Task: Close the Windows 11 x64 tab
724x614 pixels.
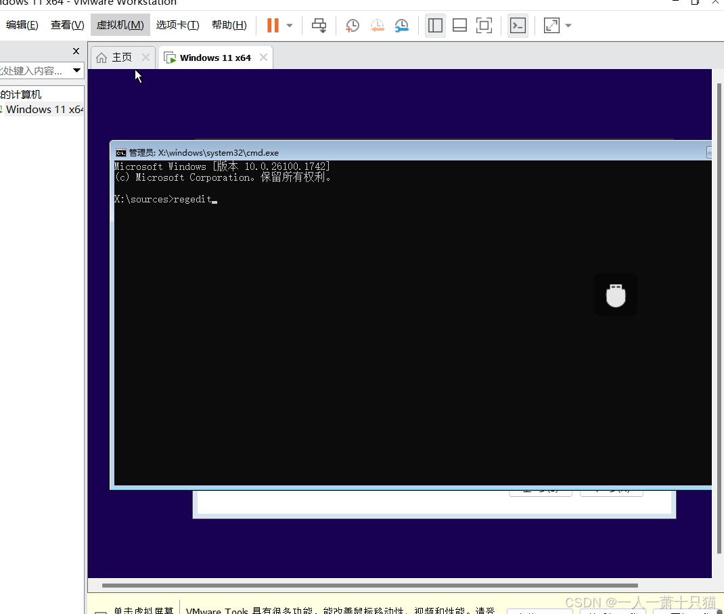Action: pyautogui.click(x=263, y=58)
